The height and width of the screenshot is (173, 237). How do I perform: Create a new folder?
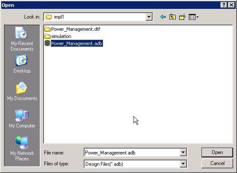[182, 17]
